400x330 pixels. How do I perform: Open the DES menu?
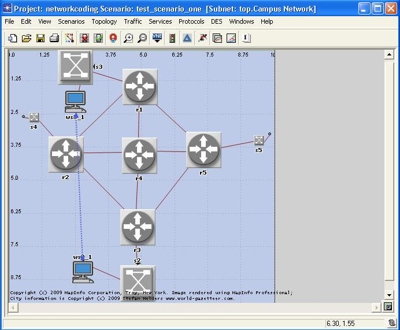tap(217, 21)
